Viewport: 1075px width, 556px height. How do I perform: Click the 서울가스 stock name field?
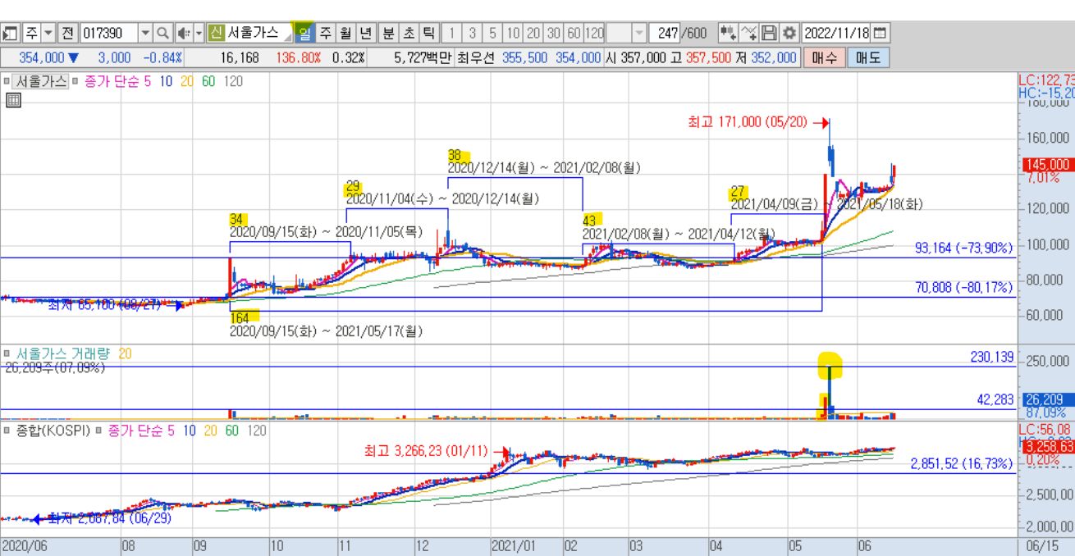259,33
